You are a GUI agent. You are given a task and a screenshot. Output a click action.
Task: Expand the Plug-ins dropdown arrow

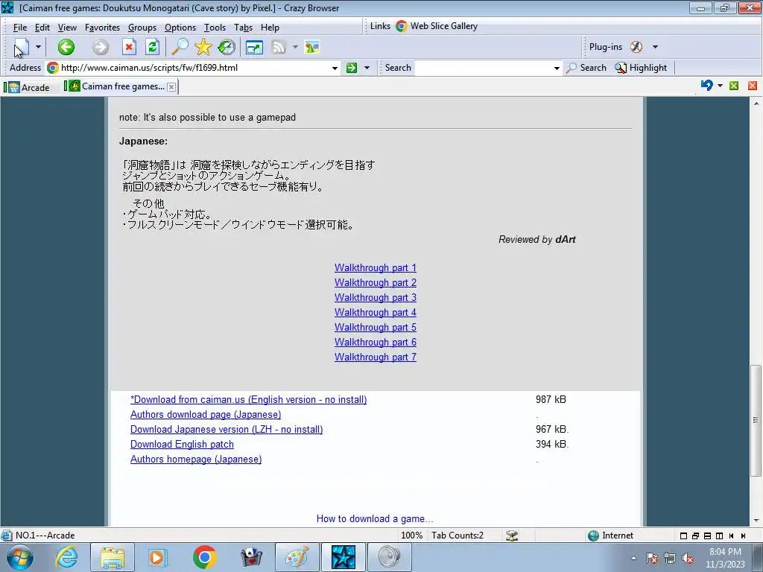tap(655, 47)
